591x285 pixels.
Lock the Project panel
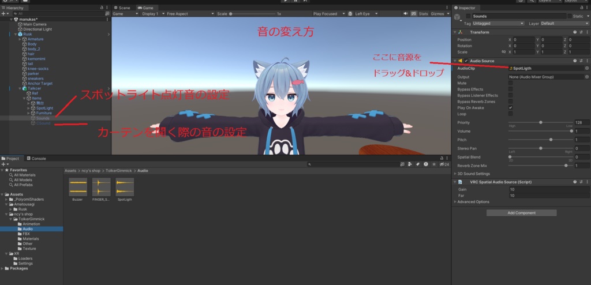442,158
